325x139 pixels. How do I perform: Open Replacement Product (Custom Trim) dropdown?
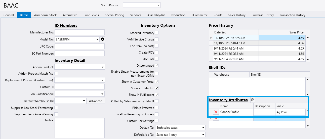pyautogui.click(x=102, y=80)
